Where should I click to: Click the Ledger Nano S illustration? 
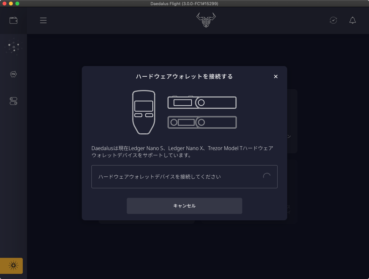coord(202,102)
